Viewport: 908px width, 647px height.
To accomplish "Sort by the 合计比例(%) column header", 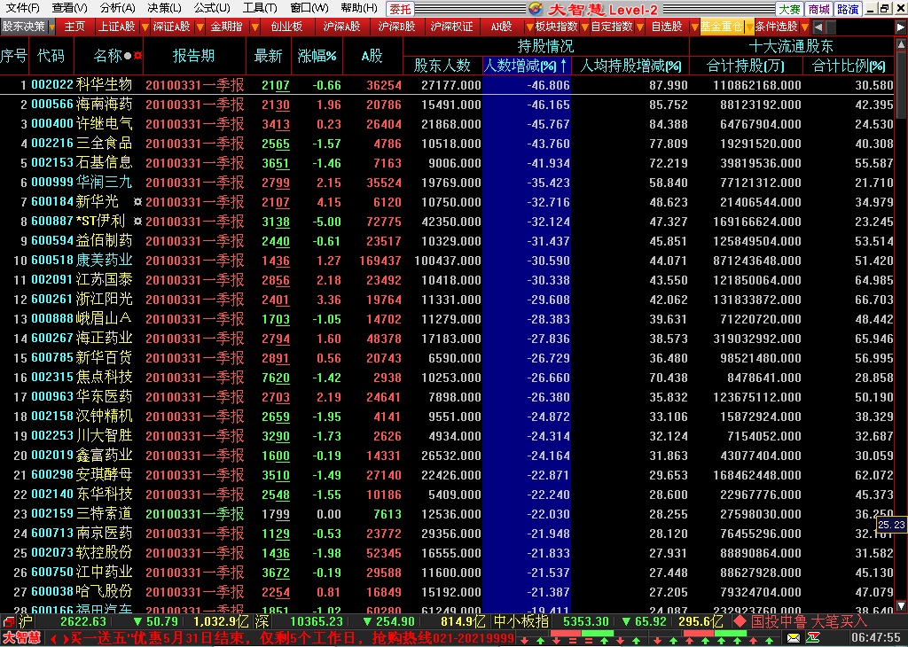I will 849,66.
